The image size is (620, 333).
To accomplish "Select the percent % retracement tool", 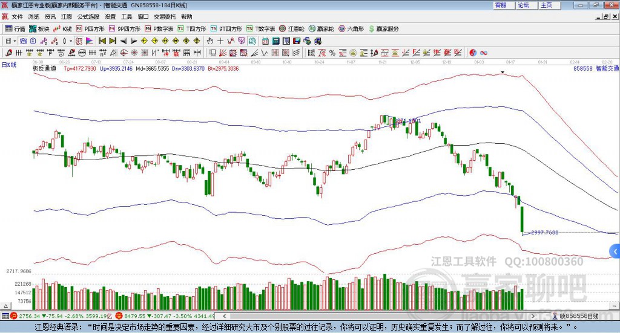I will click(332, 53).
